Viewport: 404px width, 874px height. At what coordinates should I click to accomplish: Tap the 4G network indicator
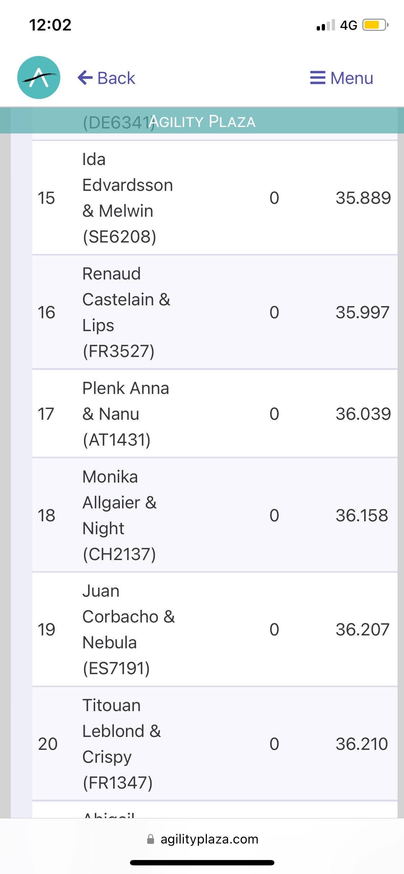coord(348,25)
